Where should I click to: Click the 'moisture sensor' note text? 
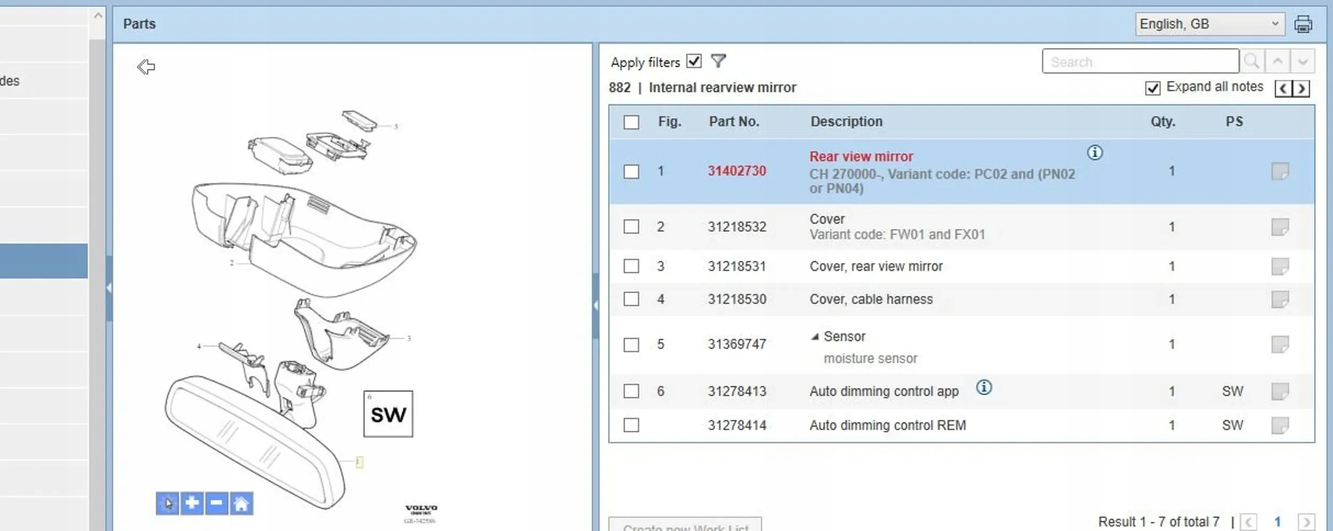tap(871, 359)
